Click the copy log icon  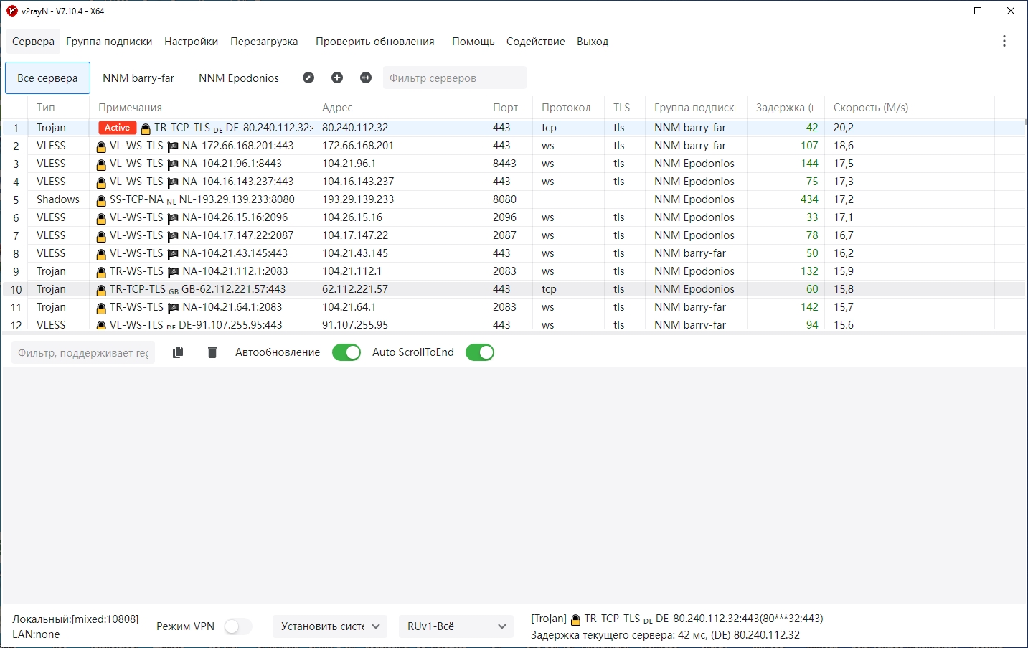[x=178, y=352]
